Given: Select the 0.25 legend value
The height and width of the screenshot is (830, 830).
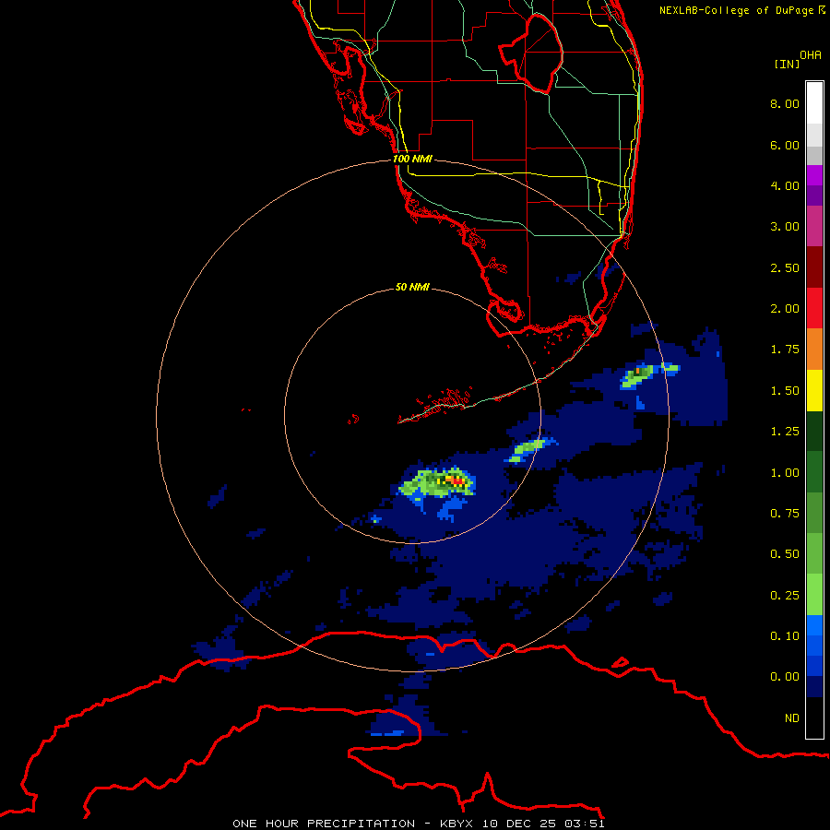Looking at the screenshot, I should 785,596.
